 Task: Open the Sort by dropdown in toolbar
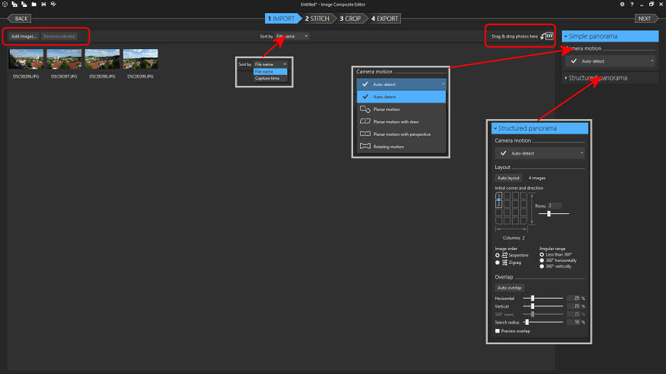(x=291, y=36)
